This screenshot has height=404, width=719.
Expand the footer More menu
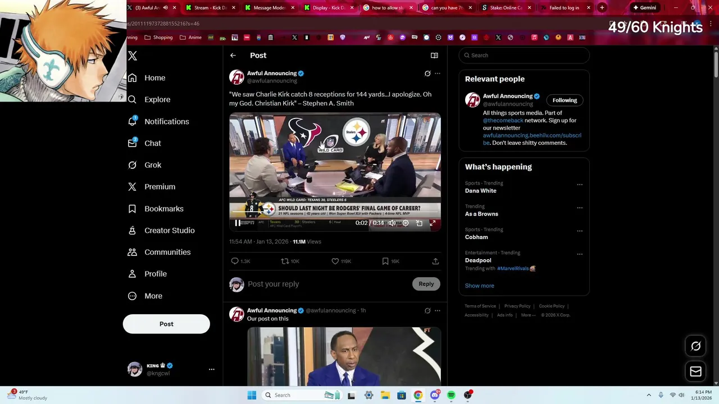(527, 315)
